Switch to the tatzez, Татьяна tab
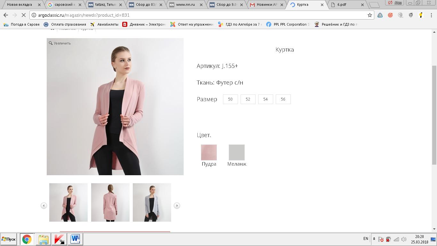 pyautogui.click(x=105, y=5)
